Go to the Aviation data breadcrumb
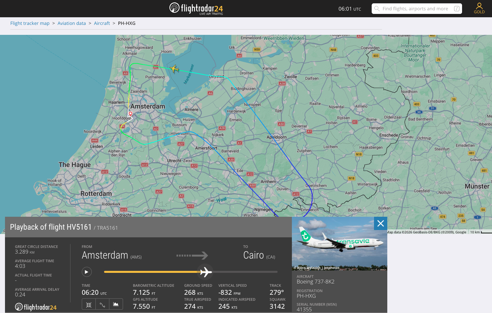This screenshot has height=313, width=492. 71,23
